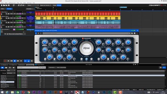Open the Volume dropdown in toolbar

[x=33, y=5]
